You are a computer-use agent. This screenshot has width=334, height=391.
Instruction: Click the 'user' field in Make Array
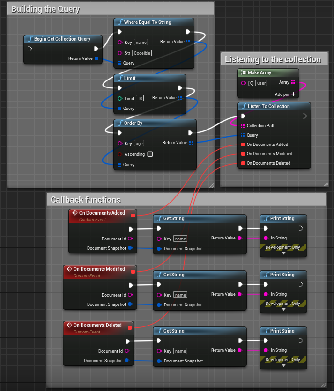click(x=261, y=83)
